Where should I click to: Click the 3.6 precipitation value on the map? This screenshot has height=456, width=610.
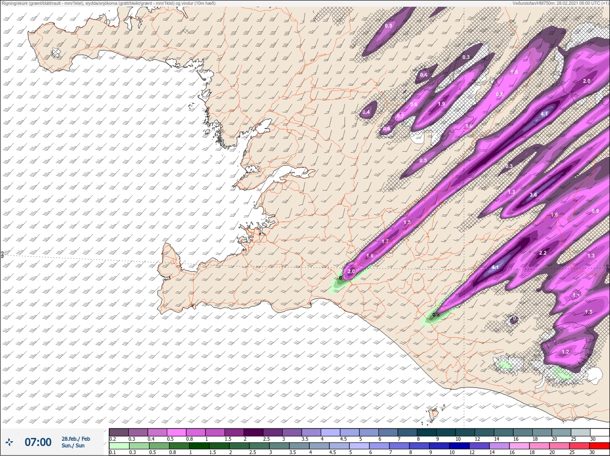click(533, 195)
